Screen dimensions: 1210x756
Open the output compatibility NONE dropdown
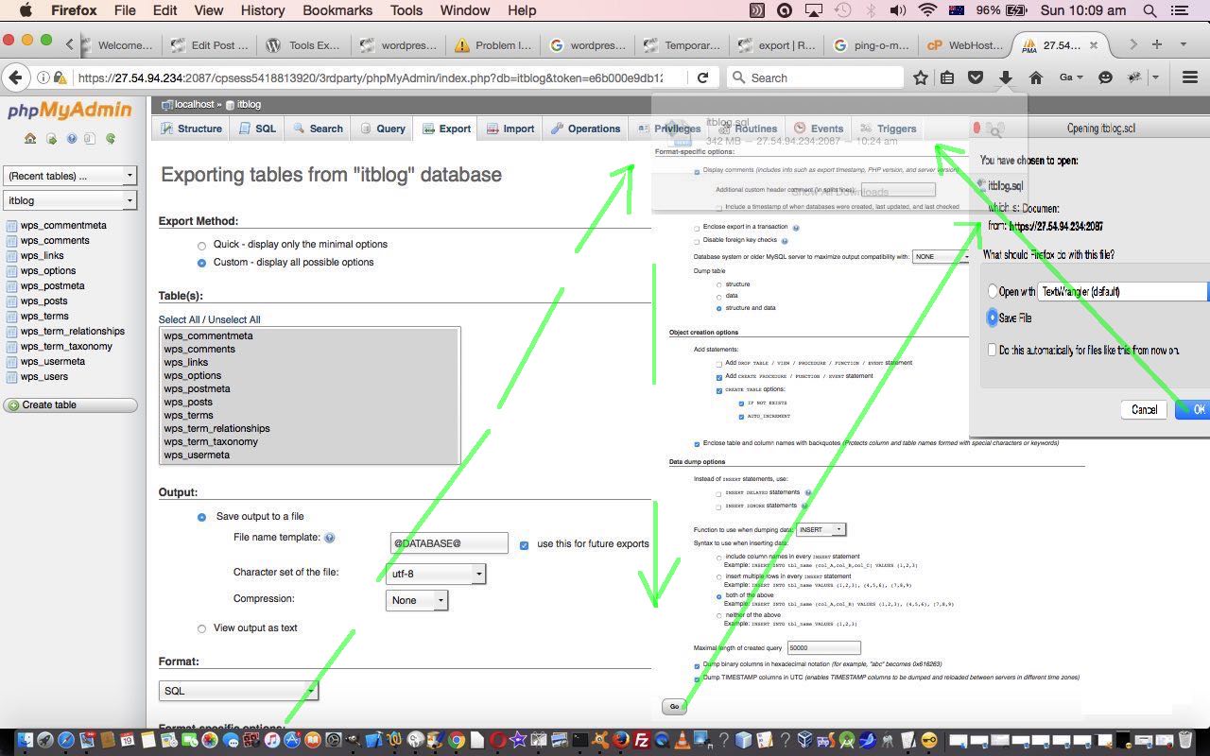pyautogui.click(x=942, y=256)
